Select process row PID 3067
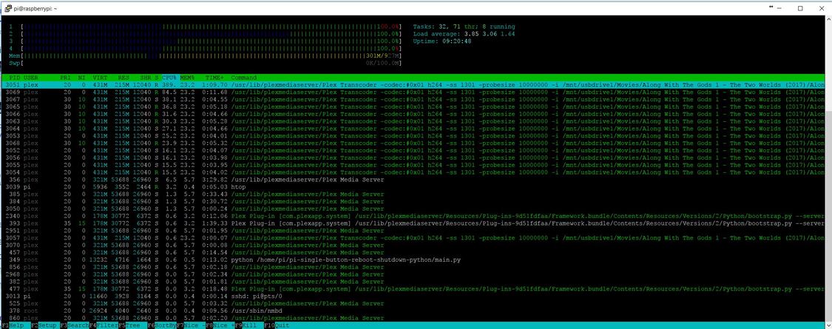Image resolution: width=832 pixels, height=329 pixels. point(414,99)
